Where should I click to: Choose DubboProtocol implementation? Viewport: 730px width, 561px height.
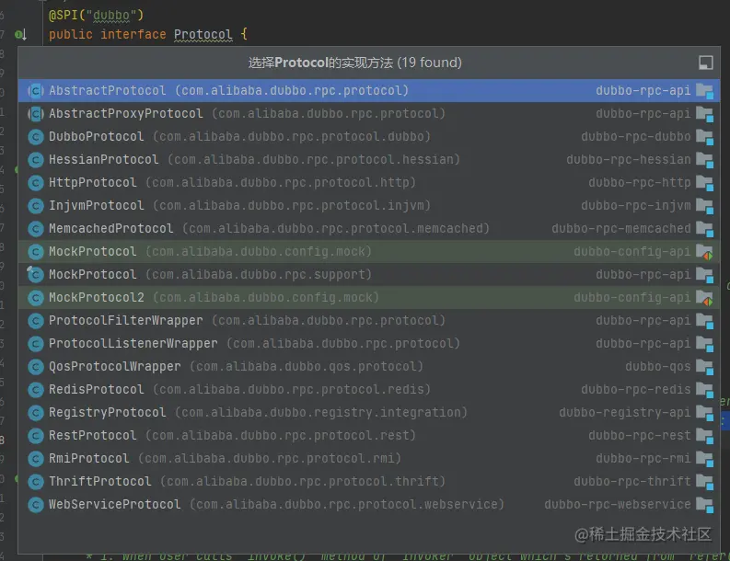369,136
